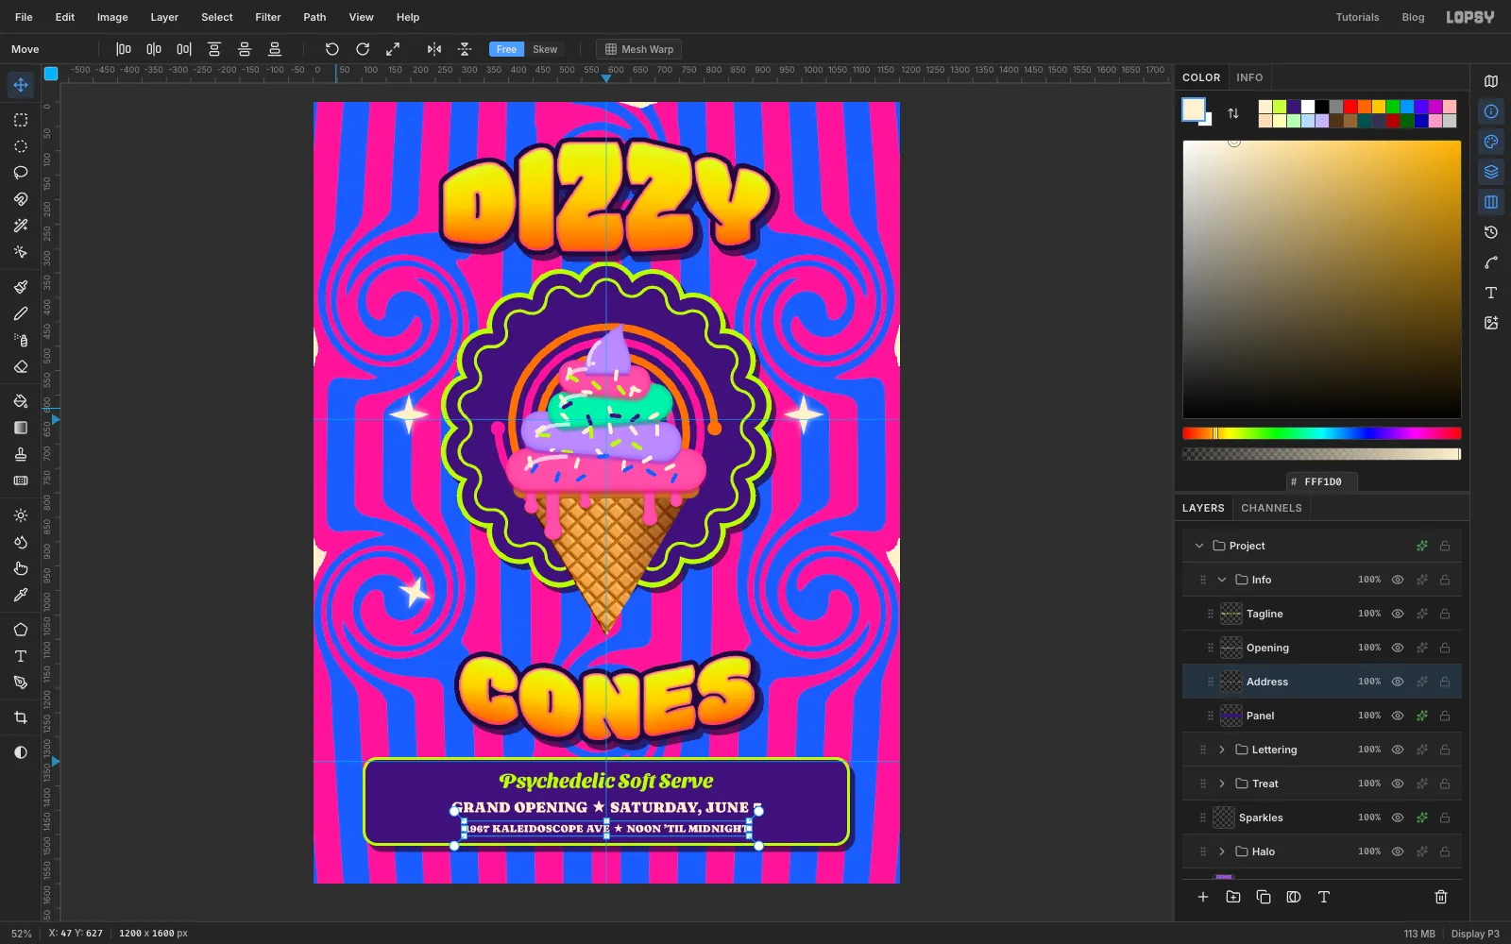Open the Blog link
This screenshot has height=944, width=1511.
point(1413,17)
